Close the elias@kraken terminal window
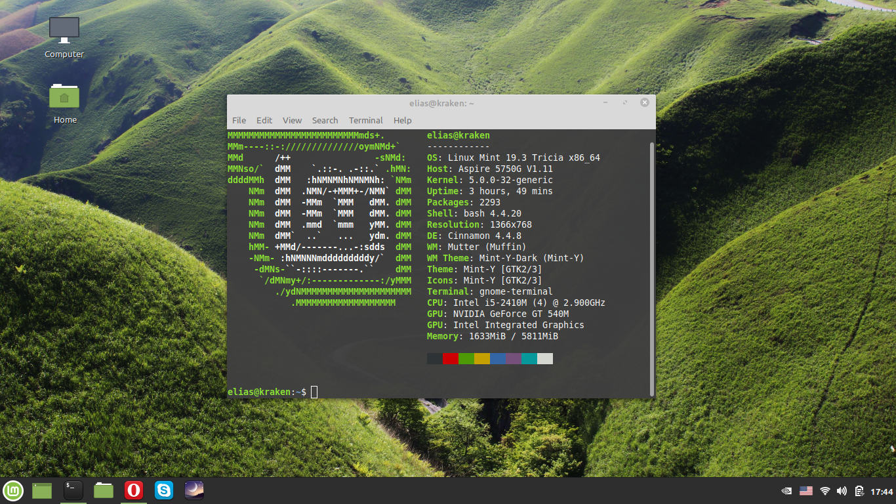Viewport: 896px width, 504px height. tap(645, 102)
